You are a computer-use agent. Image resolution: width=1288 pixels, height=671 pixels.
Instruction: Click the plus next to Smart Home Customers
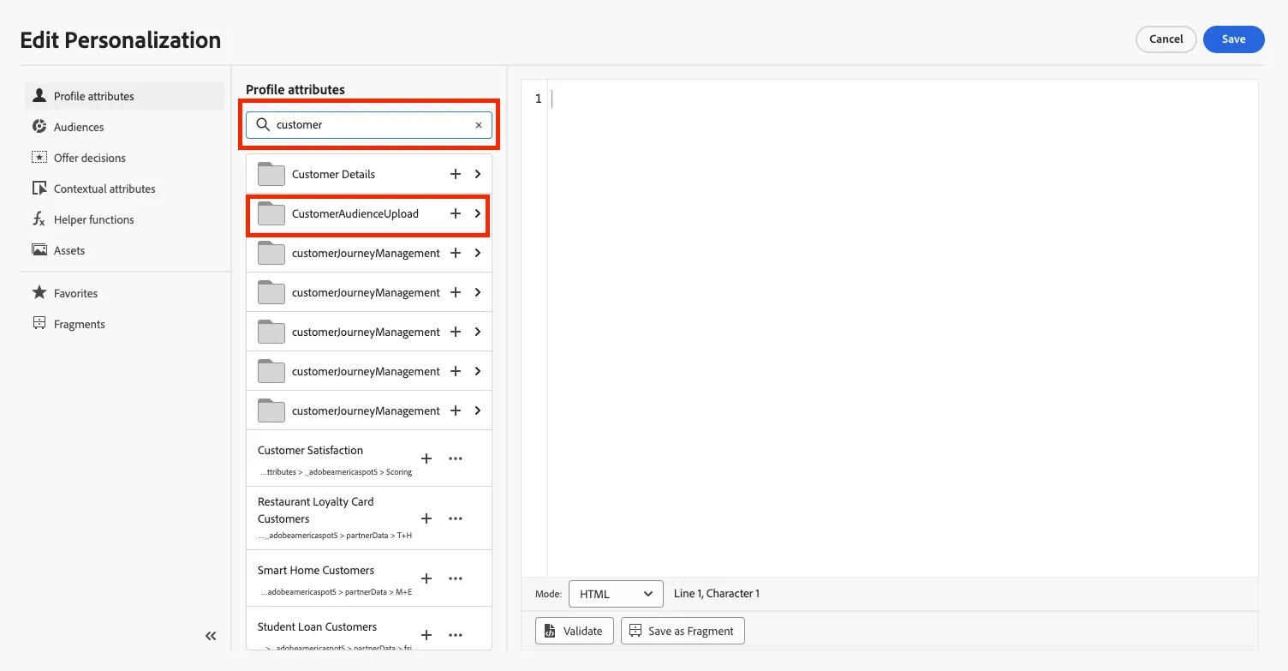click(x=426, y=578)
